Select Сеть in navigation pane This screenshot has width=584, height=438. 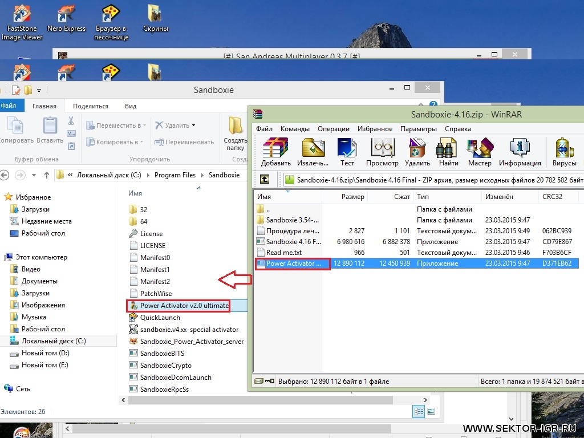tap(18, 389)
